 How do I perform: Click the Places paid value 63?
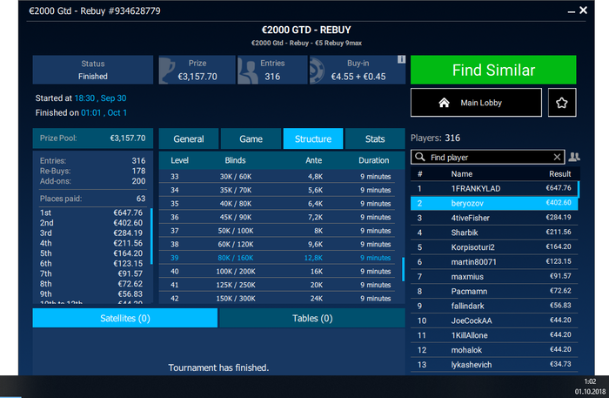pyautogui.click(x=141, y=199)
